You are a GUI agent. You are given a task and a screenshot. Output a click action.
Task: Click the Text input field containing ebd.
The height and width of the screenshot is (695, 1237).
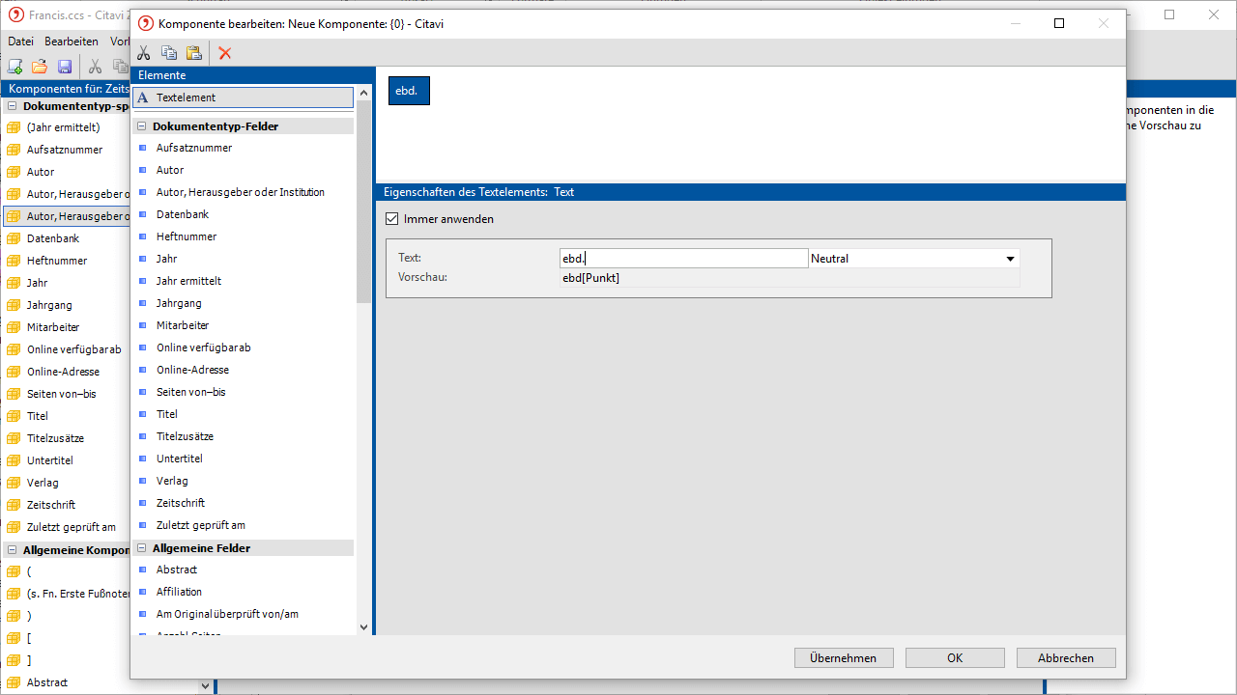[684, 259]
